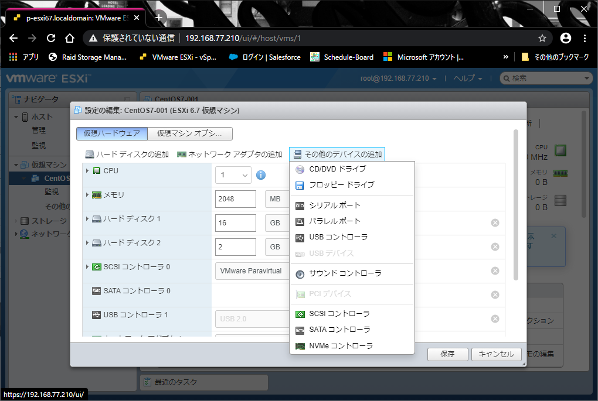Click the dialog's vertical scrollbar
The height and width of the screenshot is (401, 598).
[x=515, y=205]
